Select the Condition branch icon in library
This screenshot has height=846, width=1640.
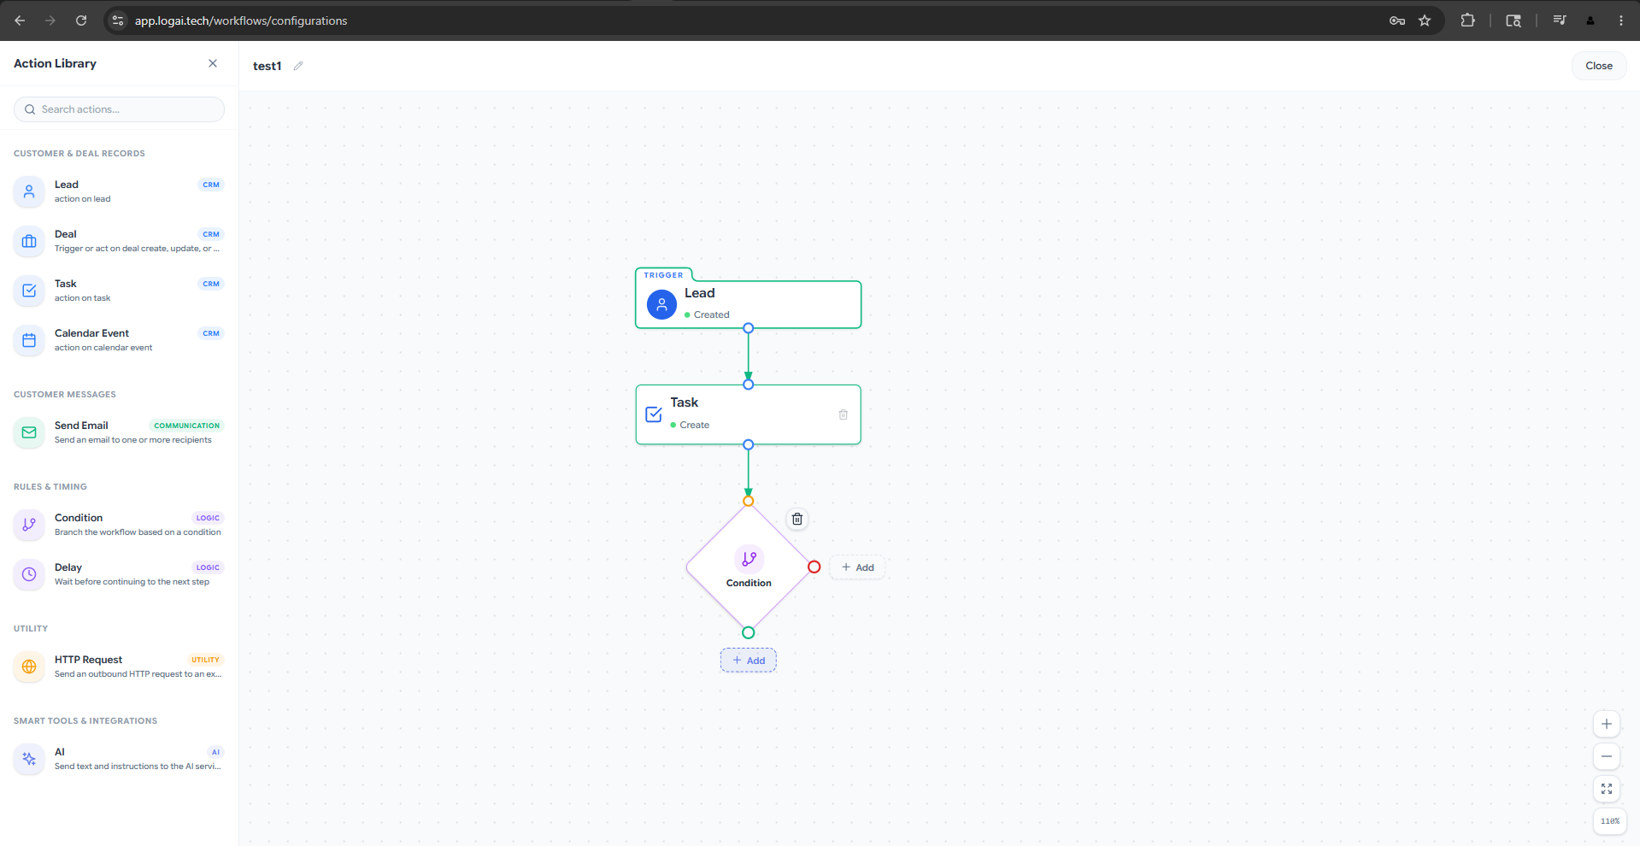pyautogui.click(x=29, y=525)
